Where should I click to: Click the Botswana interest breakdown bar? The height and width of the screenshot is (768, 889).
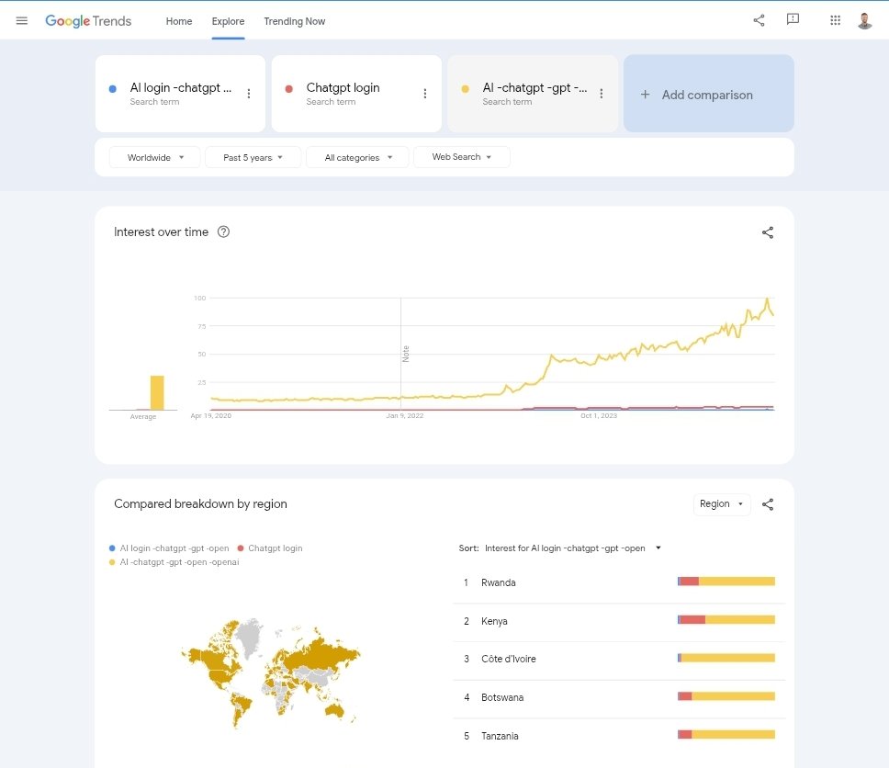coord(726,696)
